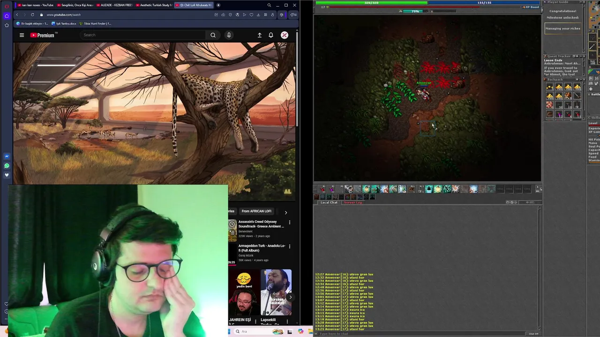Expand chip row with right chevron
Viewport: 600px width, 337px height.
(286, 212)
